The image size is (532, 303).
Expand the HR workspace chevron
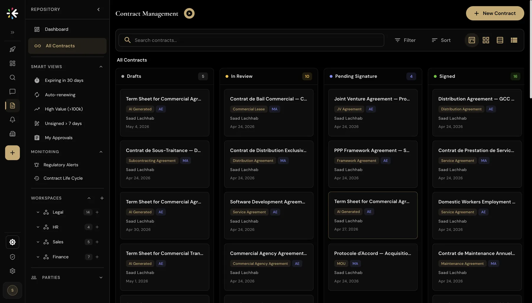[x=38, y=227]
